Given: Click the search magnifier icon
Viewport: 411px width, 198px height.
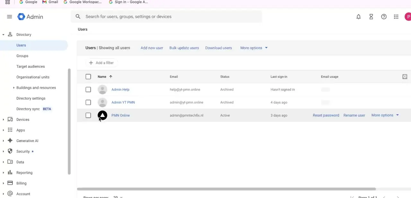Looking at the screenshot, I should point(78,16).
